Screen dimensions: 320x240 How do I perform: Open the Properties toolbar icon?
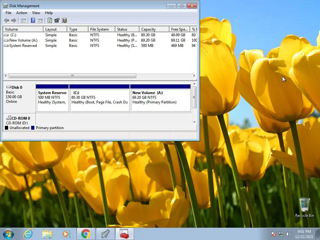pyautogui.click(x=57, y=20)
